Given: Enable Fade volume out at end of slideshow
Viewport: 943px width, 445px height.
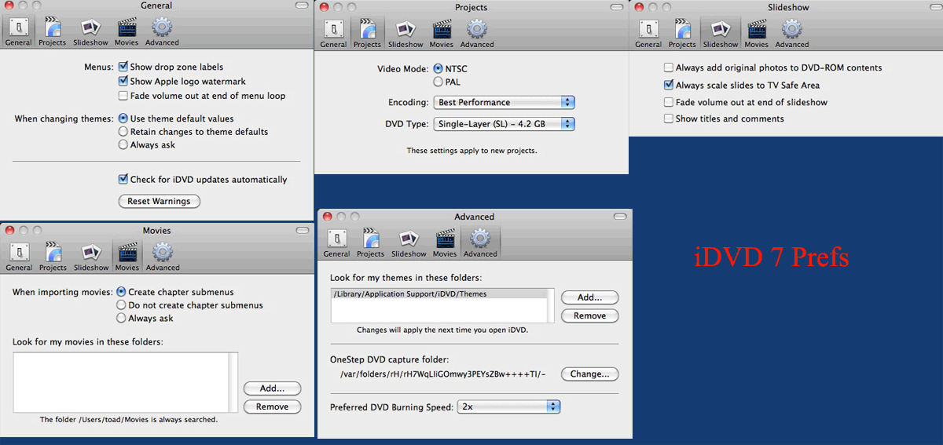Looking at the screenshot, I should coord(669,103).
